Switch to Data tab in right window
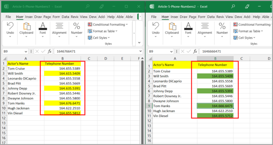The height and width of the screenshot is (145, 273). tap(211, 17)
